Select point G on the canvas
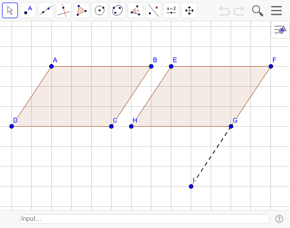This screenshot has height=228, width=290. pos(231,126)
